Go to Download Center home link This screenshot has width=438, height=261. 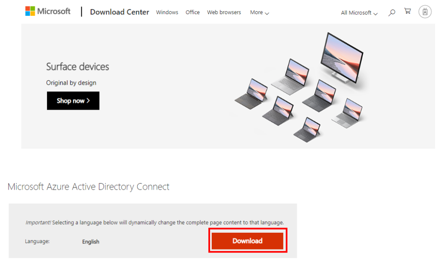120,12
